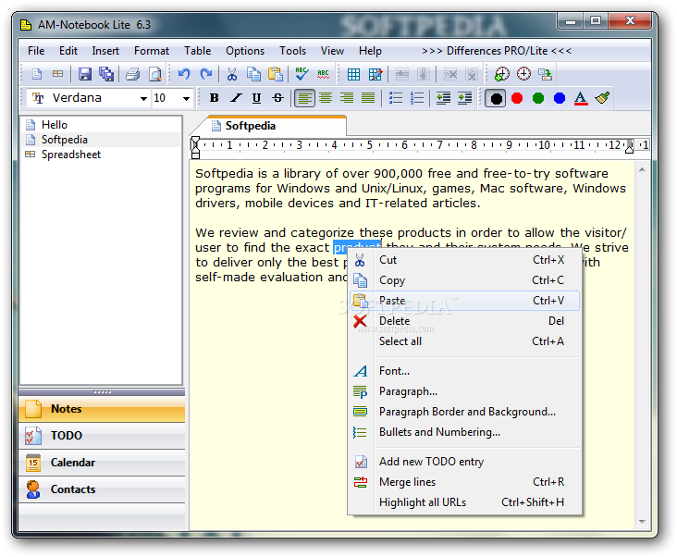677x557 pixels.
Task: Set align right paragraph toggle
Action: [x=347, y=98]
